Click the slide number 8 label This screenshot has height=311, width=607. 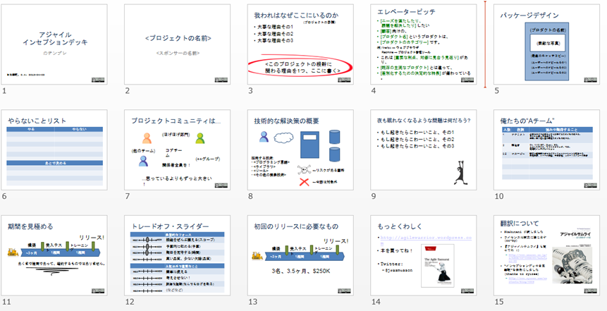[250, 196]
